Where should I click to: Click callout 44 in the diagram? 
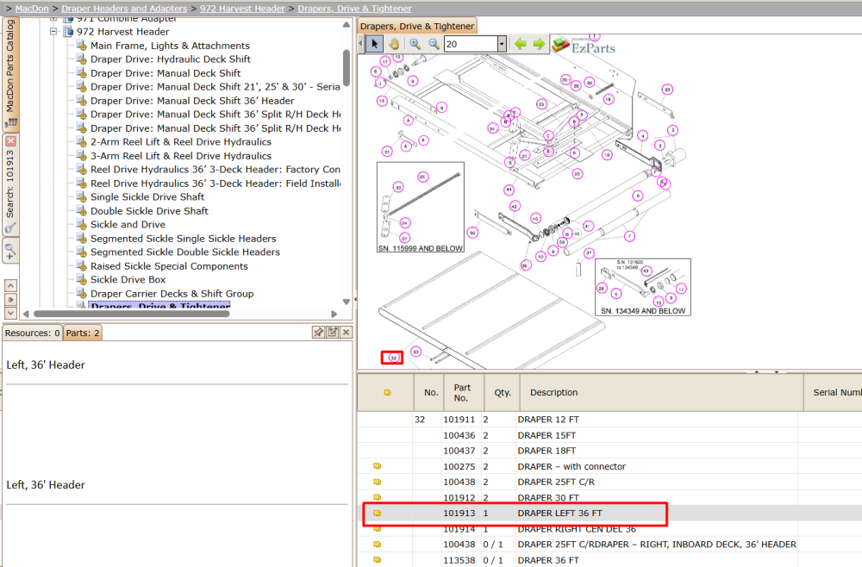pyautogui.click(x=509, y=190)
